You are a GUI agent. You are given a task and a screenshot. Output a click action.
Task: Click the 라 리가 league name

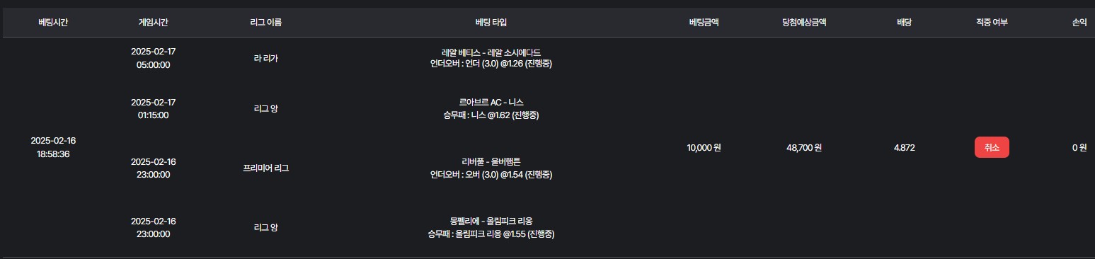point(266,59)
